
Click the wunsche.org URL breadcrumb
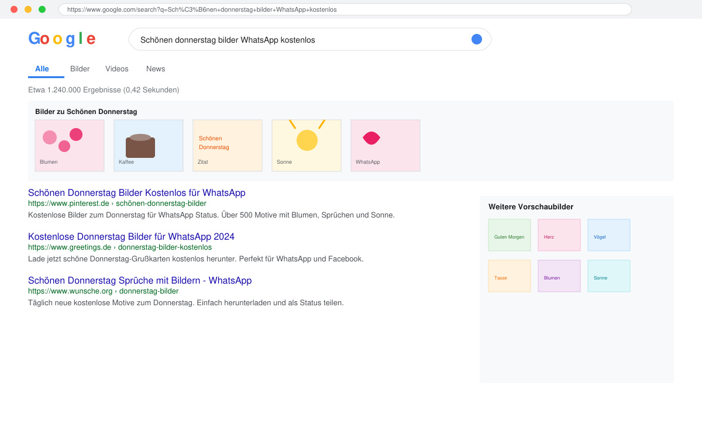coord(104,291)
